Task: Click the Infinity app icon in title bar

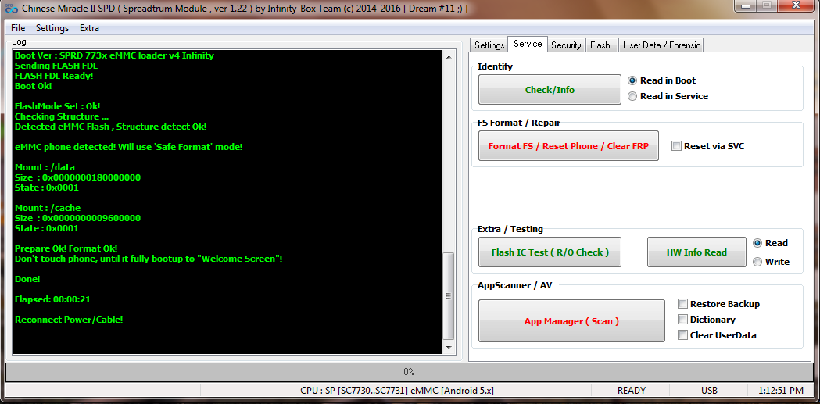Action: coord(11,9)
